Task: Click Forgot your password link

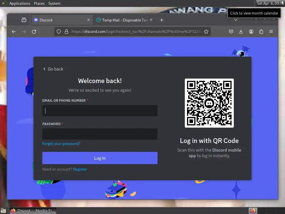Action: pos(61,144)
